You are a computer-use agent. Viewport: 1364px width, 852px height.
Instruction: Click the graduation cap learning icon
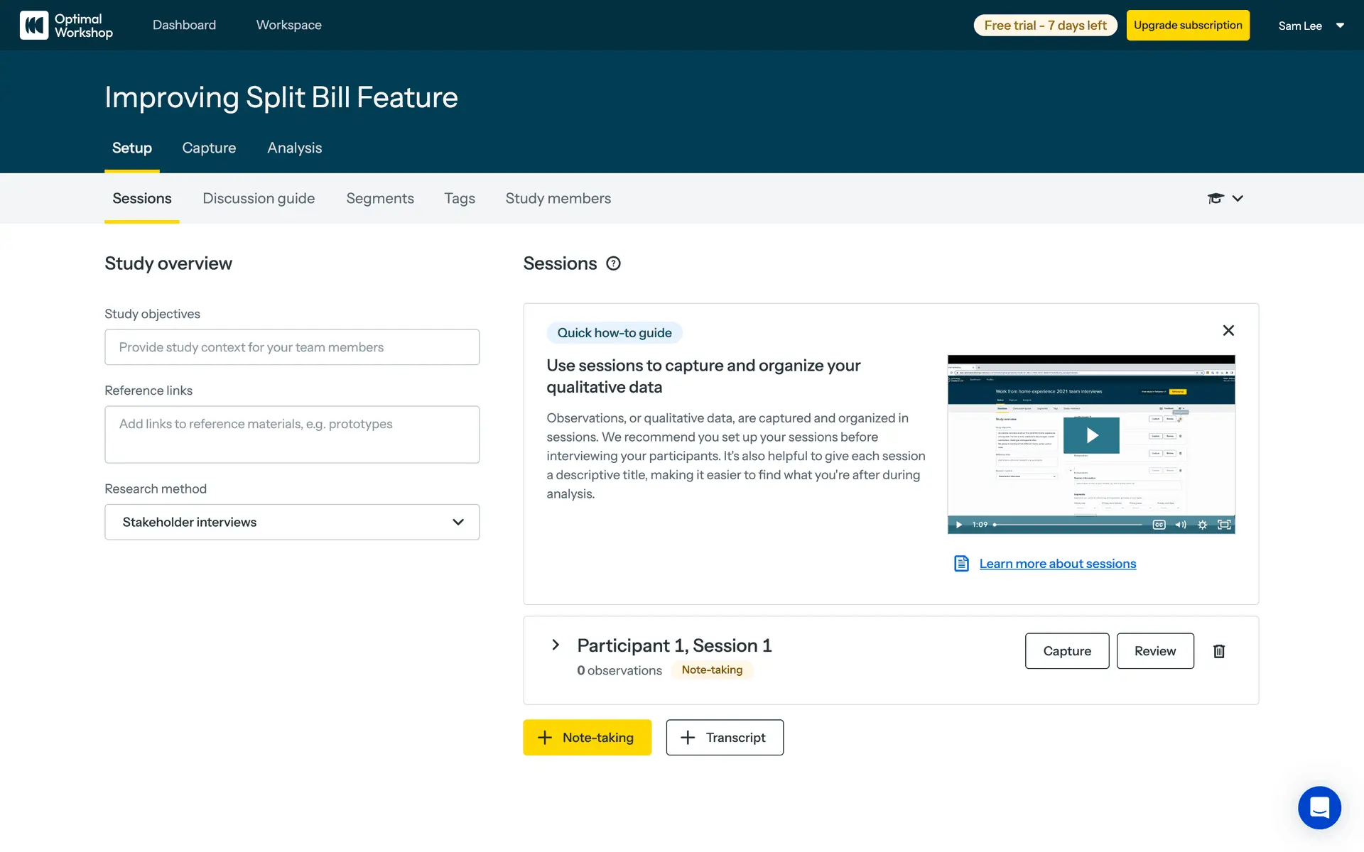click(x=1216, y=198)
